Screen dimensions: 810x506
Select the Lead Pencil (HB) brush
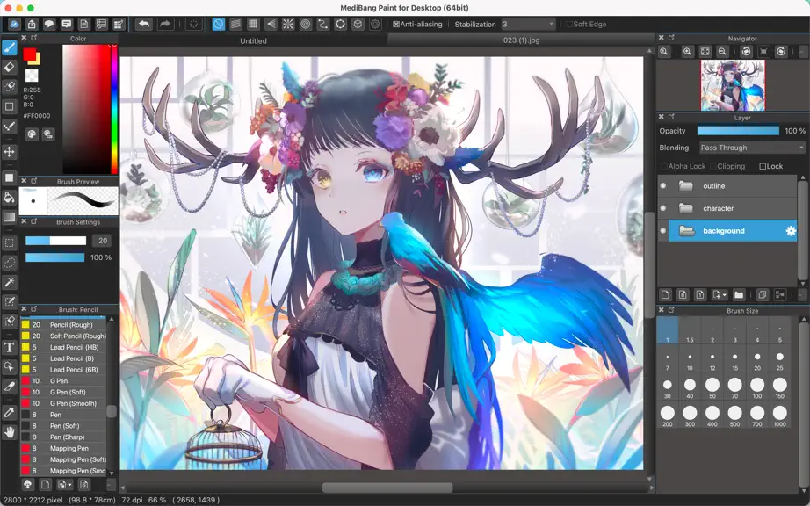pyautogui.click(x=63, y=347)
